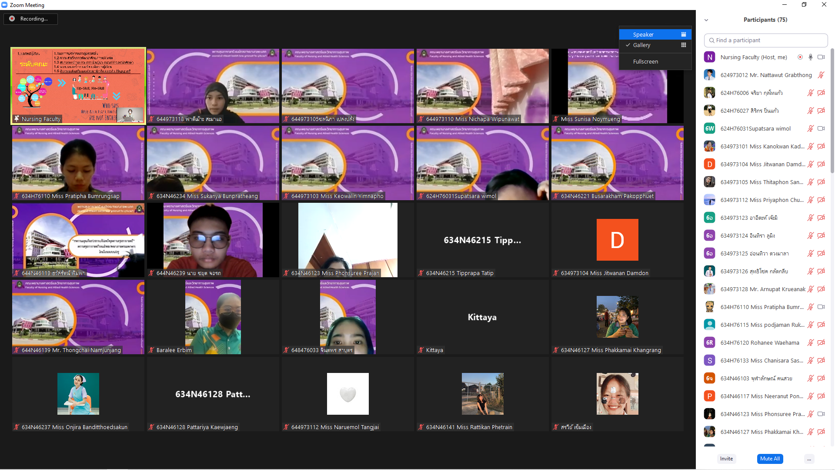Click the Invite button

(x=726, y=459)
